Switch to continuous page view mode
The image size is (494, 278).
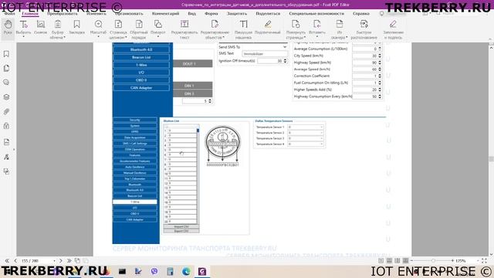(389, 261)
